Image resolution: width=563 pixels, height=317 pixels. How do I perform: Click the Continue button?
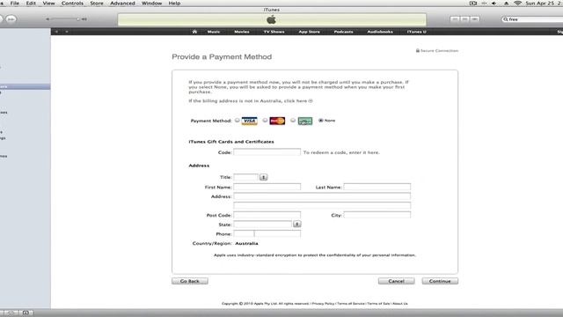440,281
